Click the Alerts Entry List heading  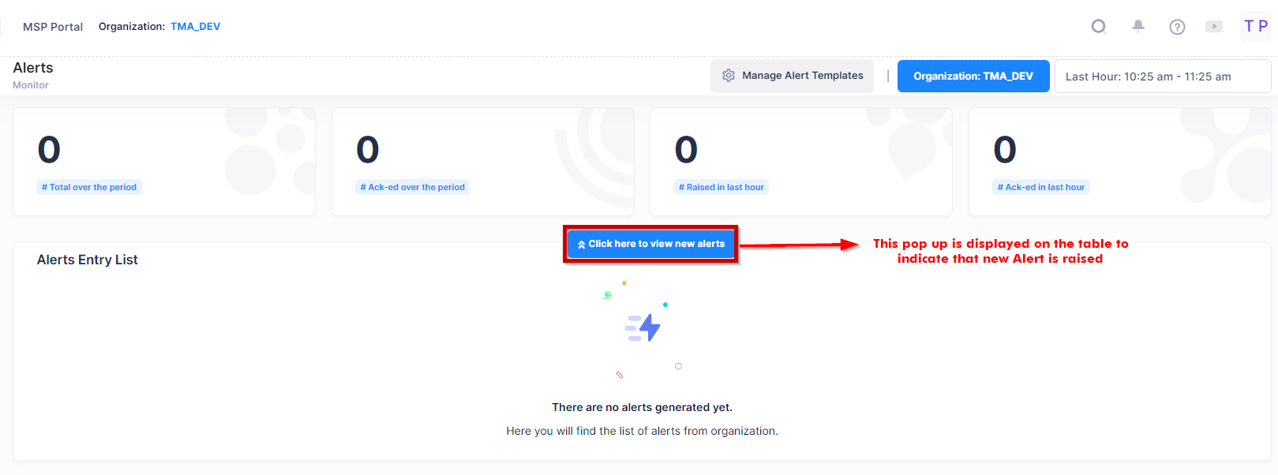pyautogui.click(x=88, y=260)
